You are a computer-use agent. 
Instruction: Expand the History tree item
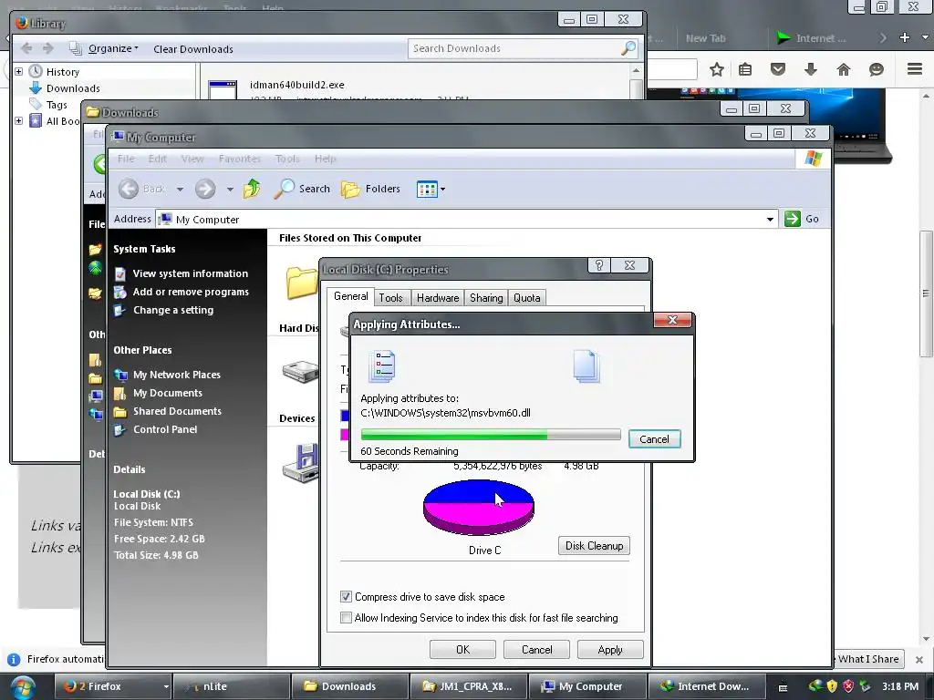18,71
